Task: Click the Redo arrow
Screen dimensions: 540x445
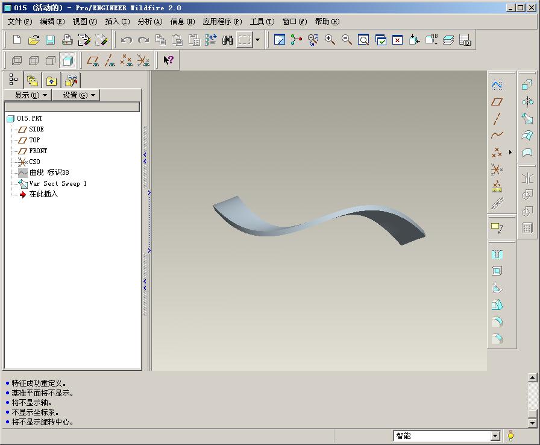Action: (x=143, y=40)
